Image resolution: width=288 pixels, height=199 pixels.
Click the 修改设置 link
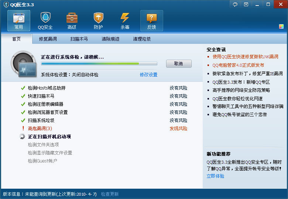pos(148,74)
